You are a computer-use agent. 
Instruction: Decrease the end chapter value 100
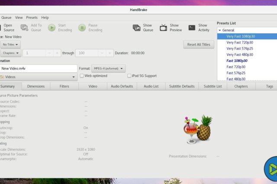(x=102, y=53)
